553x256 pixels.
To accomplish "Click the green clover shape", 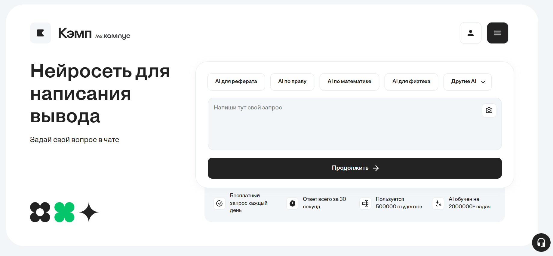I will pyautogui.click(x=64, y=212).
